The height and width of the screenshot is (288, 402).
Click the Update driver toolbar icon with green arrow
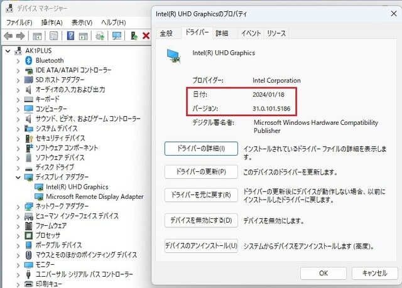(134, 36)
